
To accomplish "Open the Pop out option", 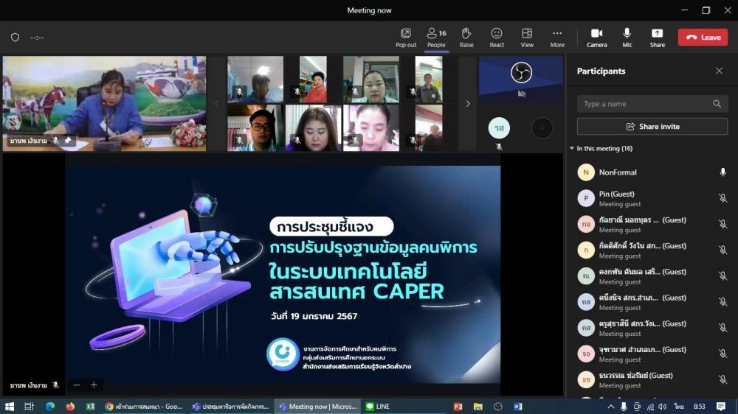I will (x=406, y=38).
